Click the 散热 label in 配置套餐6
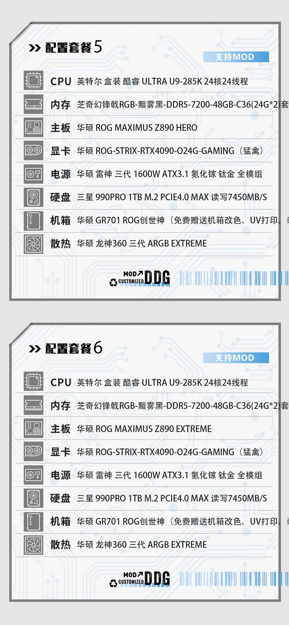This screenshot has height=625, width=289. click(x=61, y=545)
